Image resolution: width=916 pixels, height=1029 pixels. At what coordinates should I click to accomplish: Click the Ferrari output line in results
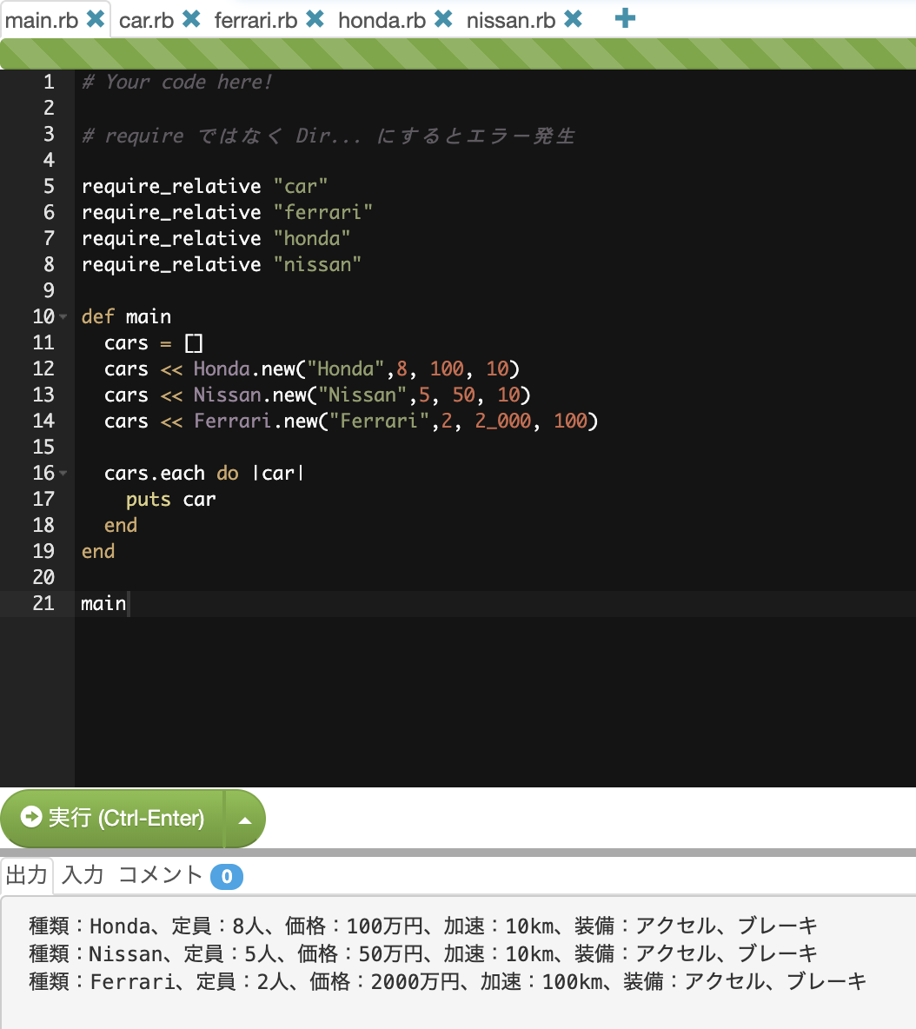pyautogui.click(x=448, y=981)
